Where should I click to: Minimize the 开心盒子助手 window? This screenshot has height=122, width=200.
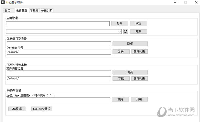[175, 2]
